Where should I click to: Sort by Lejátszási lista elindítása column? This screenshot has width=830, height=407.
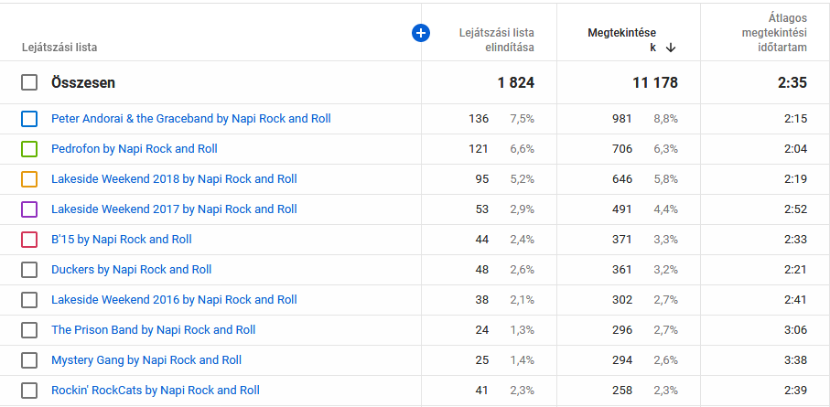[496, 40]
